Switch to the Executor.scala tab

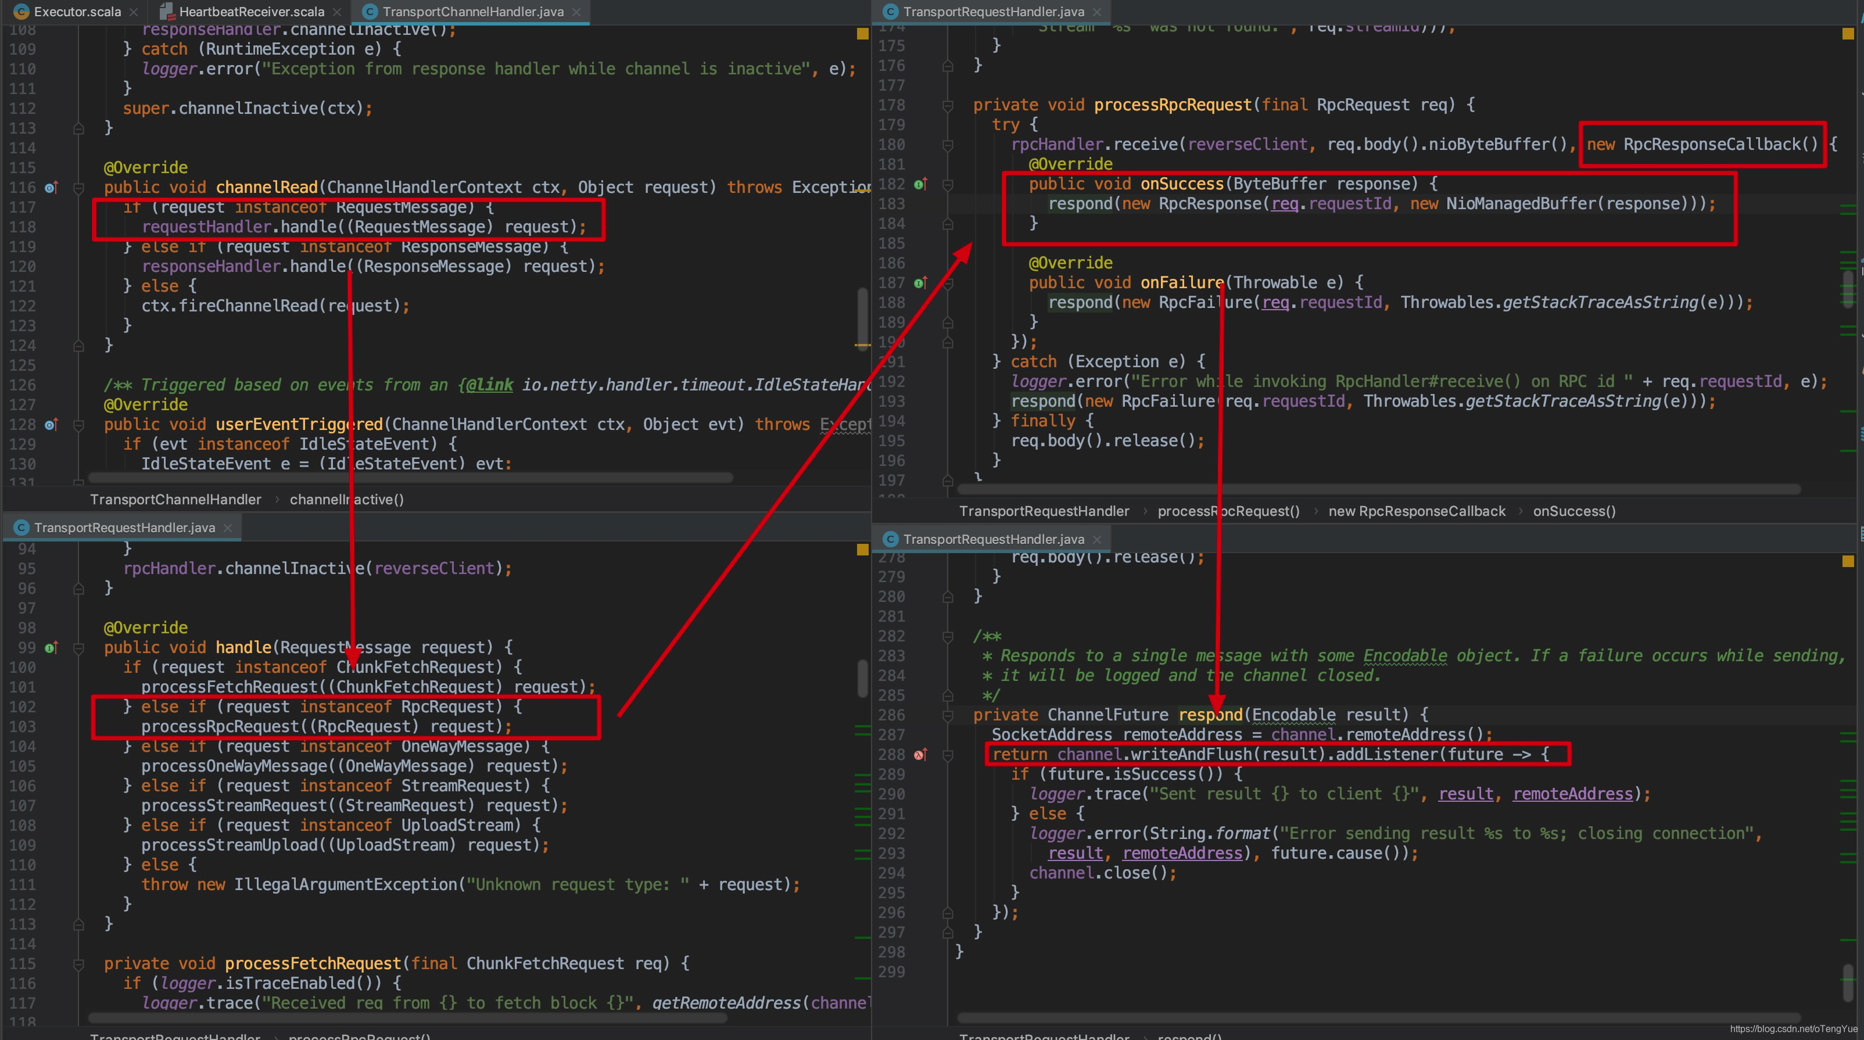click(77, 12)
